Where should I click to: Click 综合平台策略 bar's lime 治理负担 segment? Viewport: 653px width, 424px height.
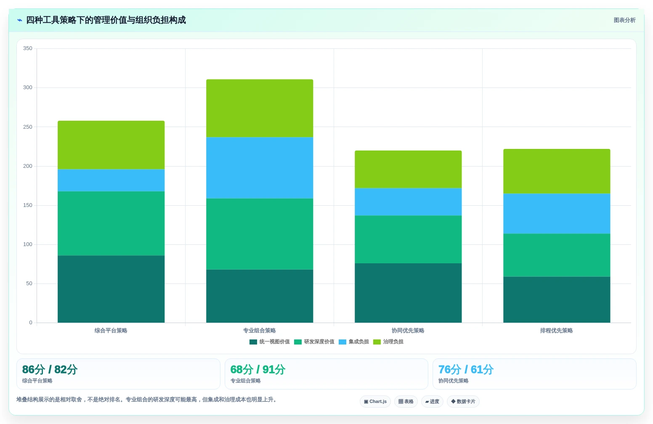pos(111,145)
